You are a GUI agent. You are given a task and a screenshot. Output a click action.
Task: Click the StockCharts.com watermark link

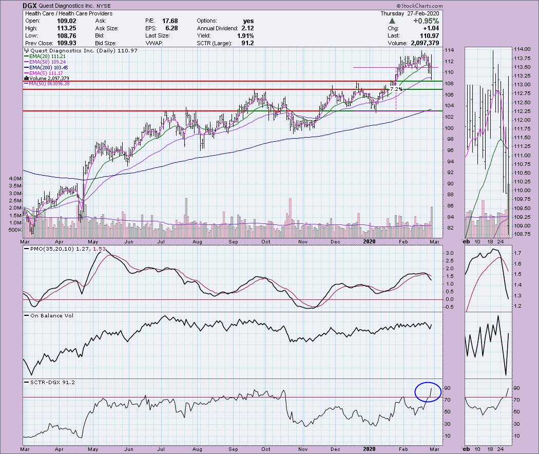coord(419,6)
